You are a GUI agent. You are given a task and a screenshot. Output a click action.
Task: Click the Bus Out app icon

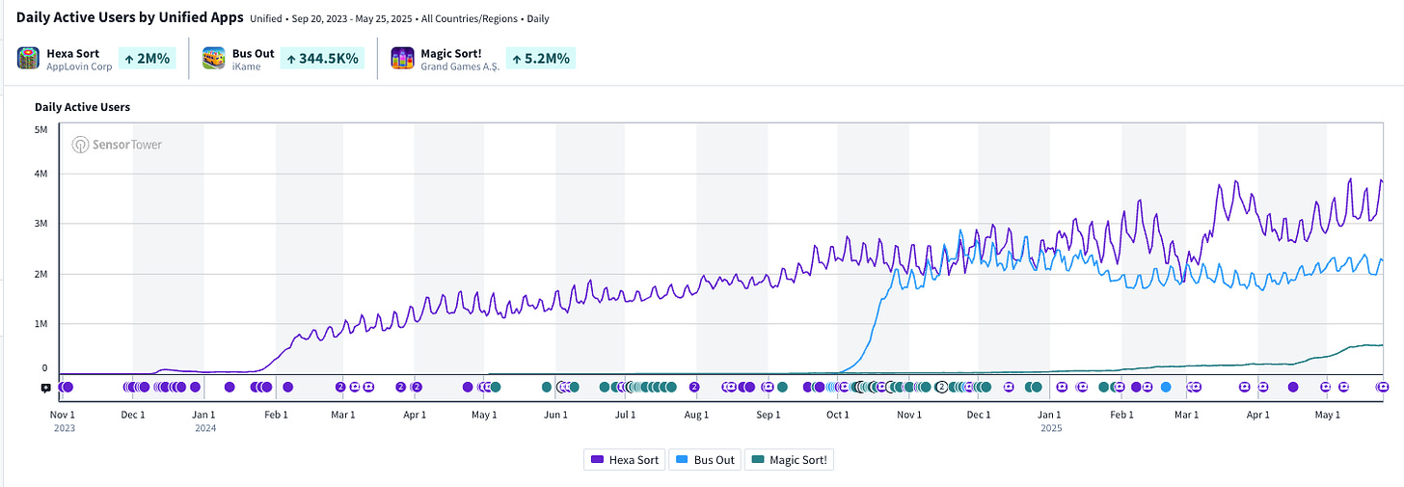click(213, 58)
